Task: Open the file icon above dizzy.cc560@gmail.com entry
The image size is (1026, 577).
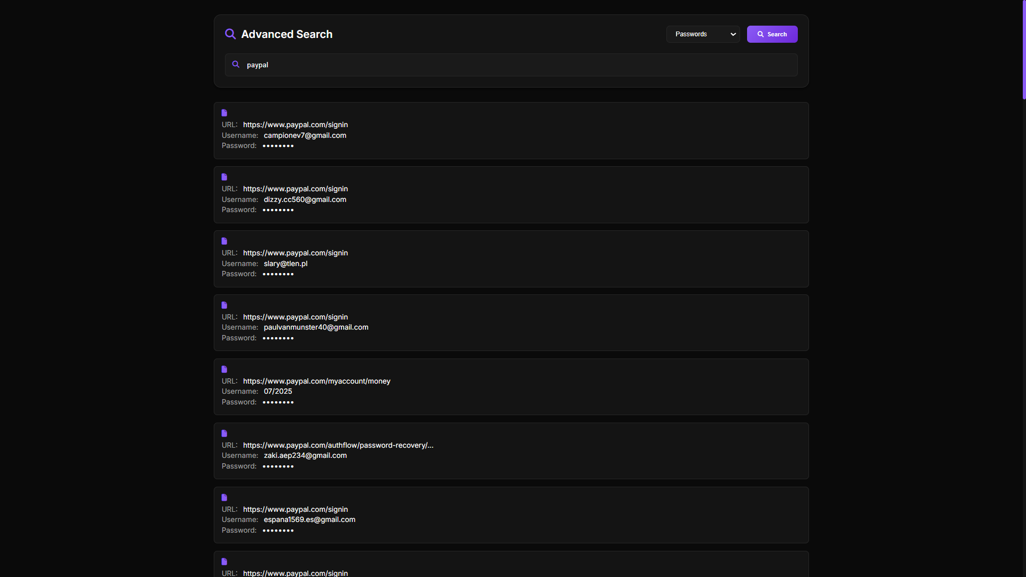Action: click(224, 177)
